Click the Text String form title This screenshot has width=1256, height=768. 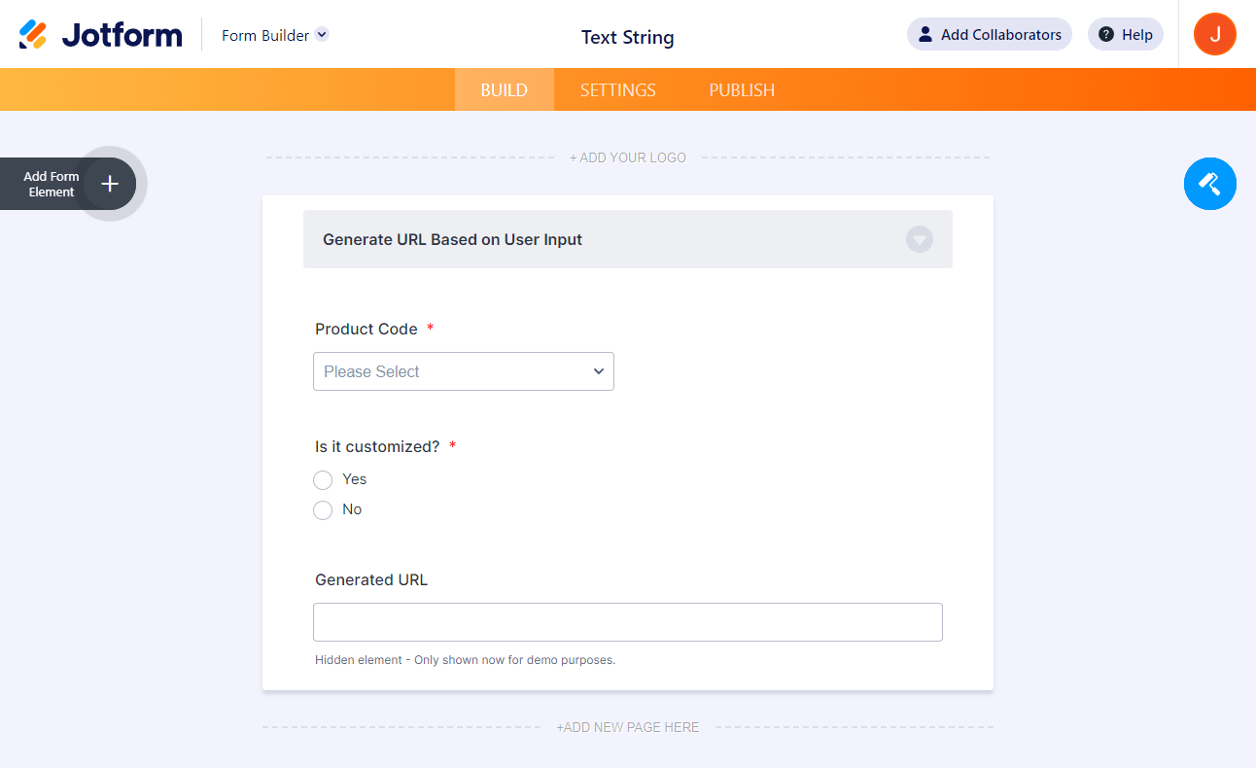click(627, 38)
